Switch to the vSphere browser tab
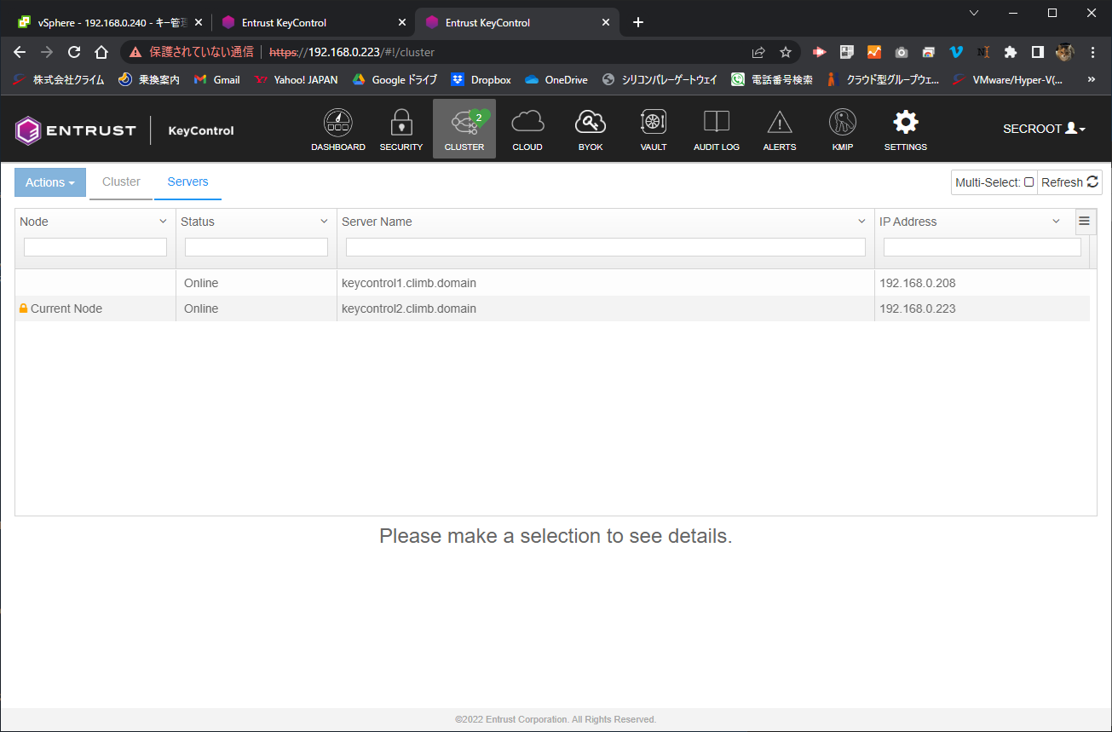 point(110,22)
